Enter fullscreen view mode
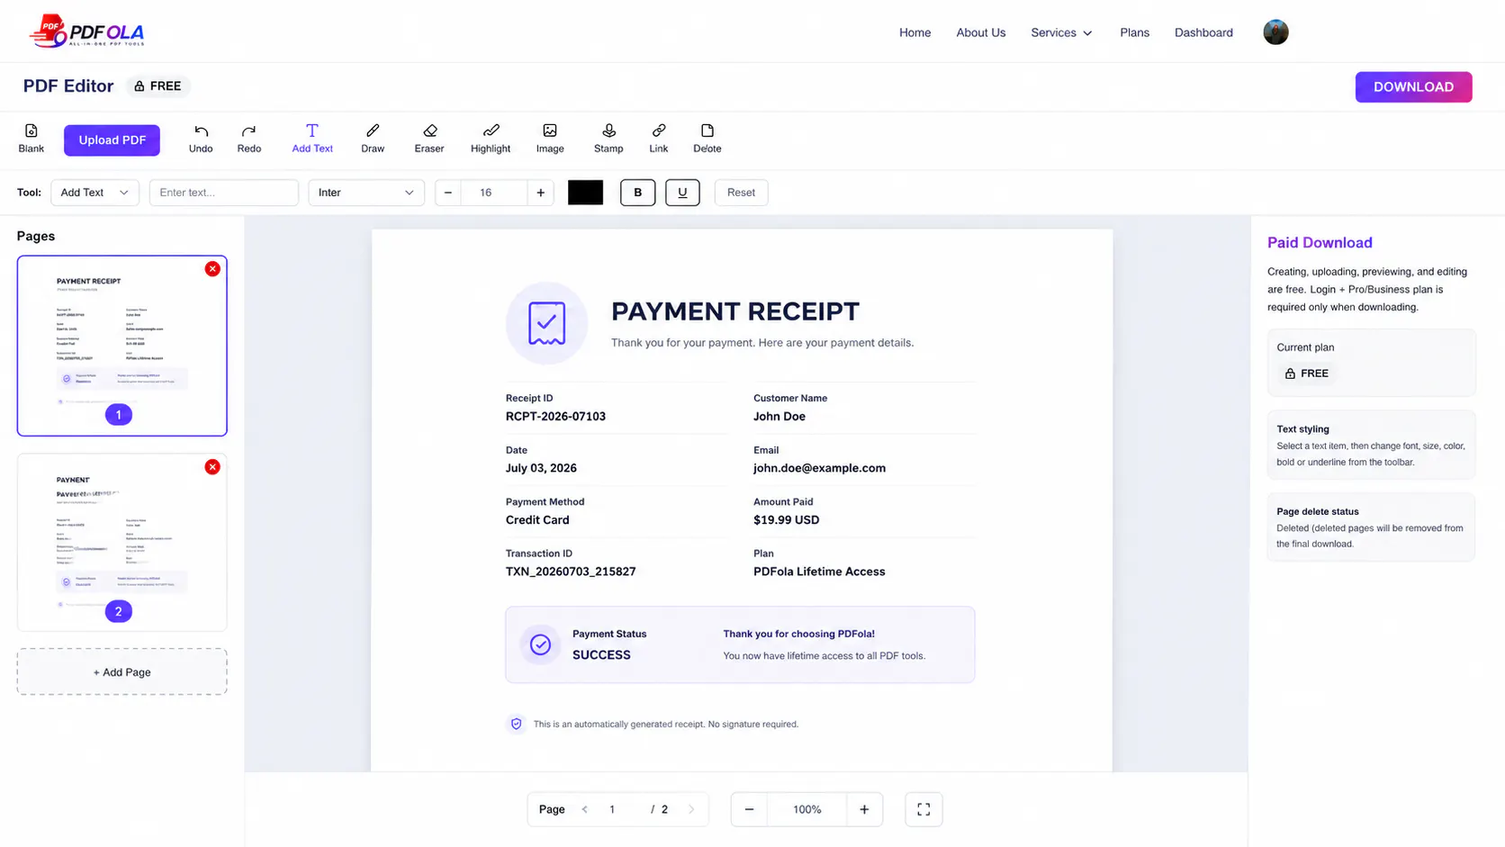The width and height of the screenshot is (1505, 847). (x=924, y=809)
